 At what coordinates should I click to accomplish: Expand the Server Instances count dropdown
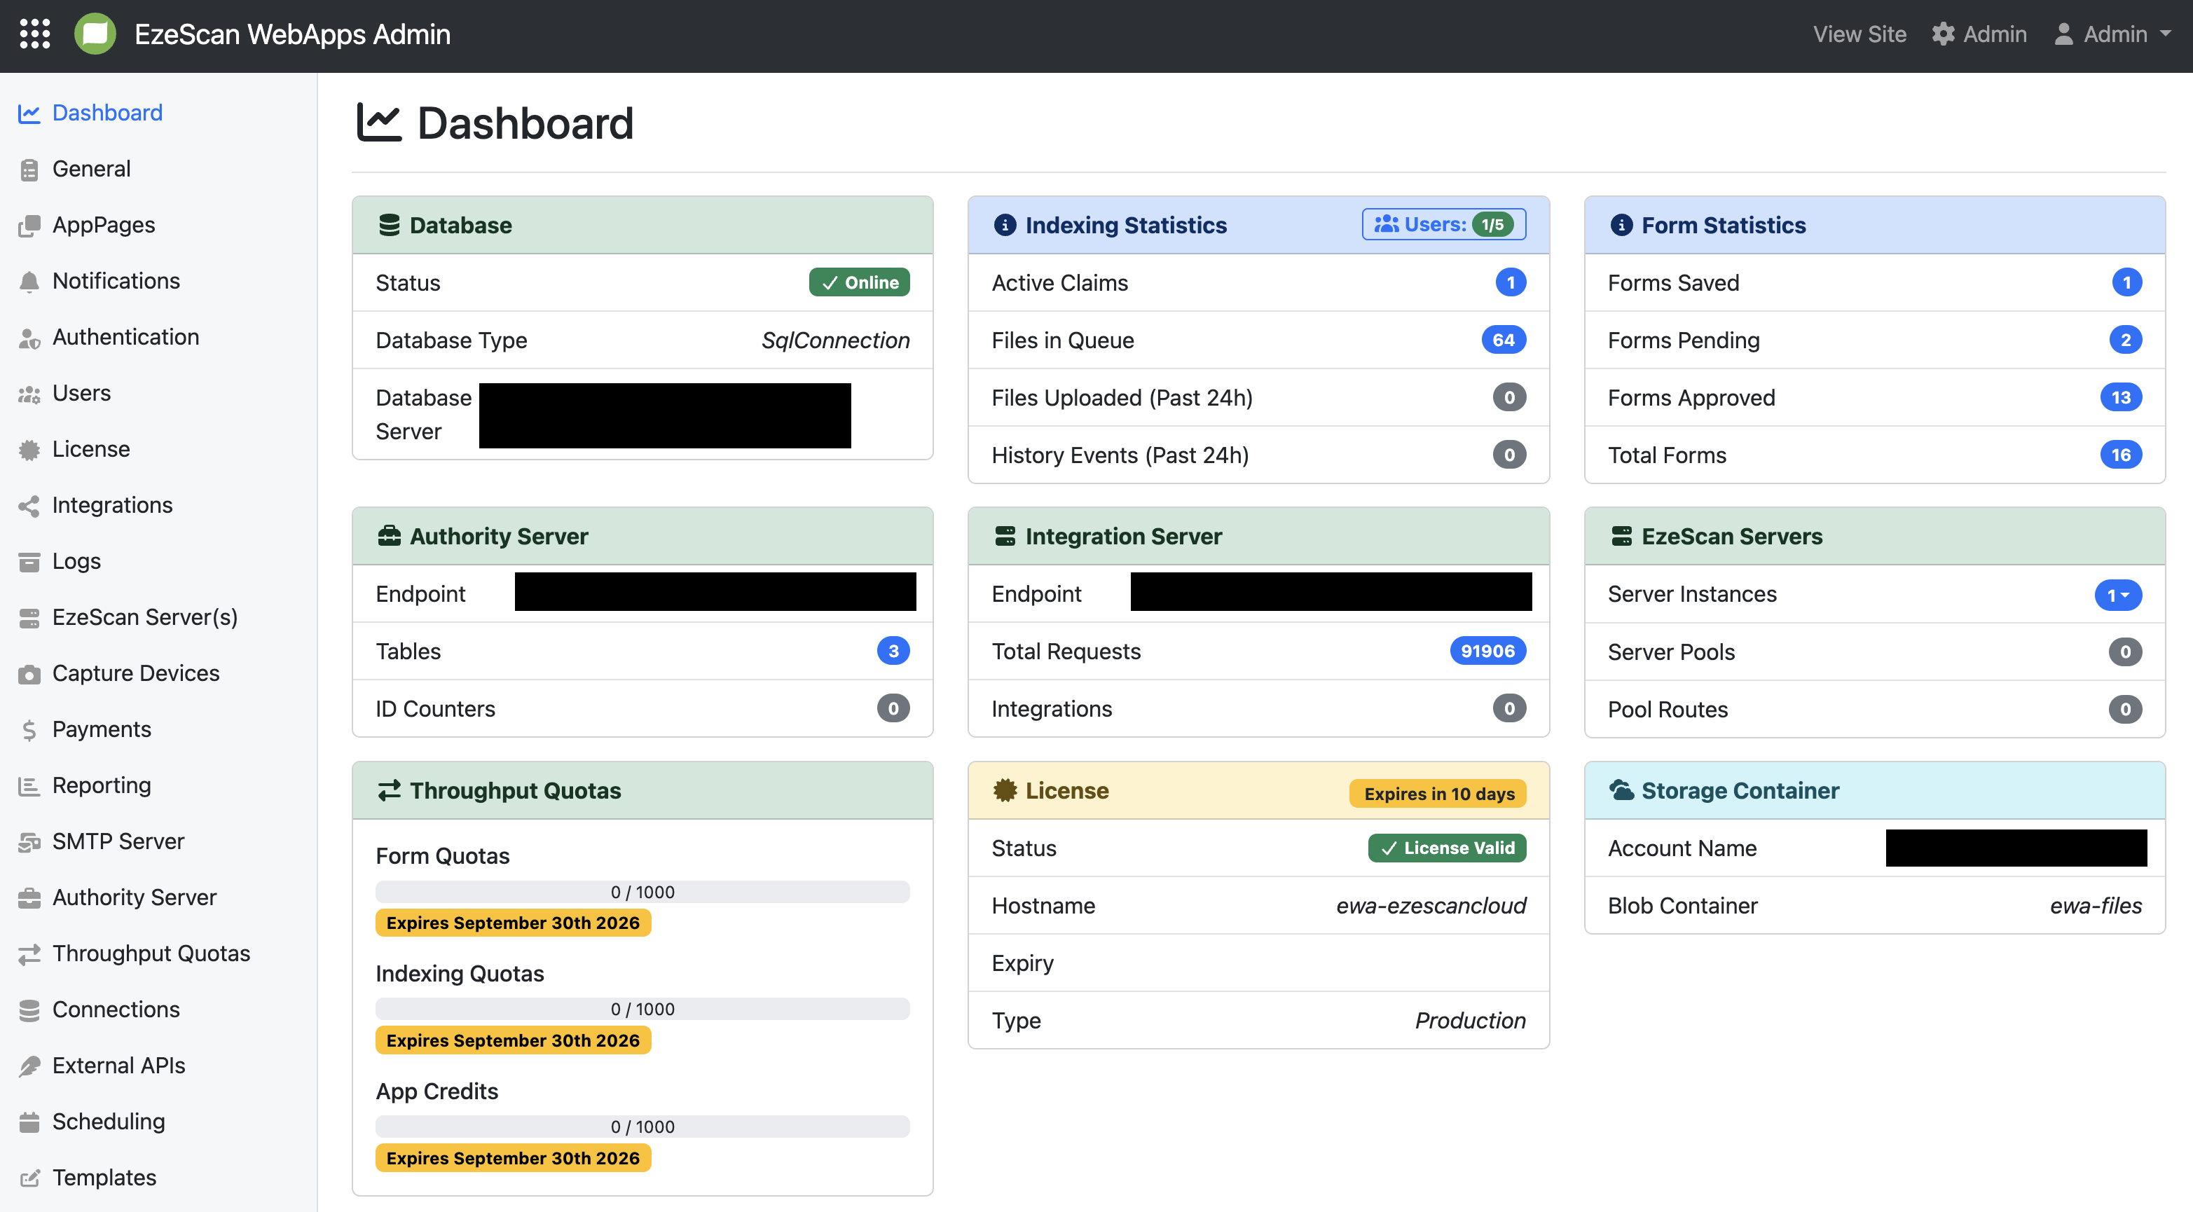(x=2117, y=595)
